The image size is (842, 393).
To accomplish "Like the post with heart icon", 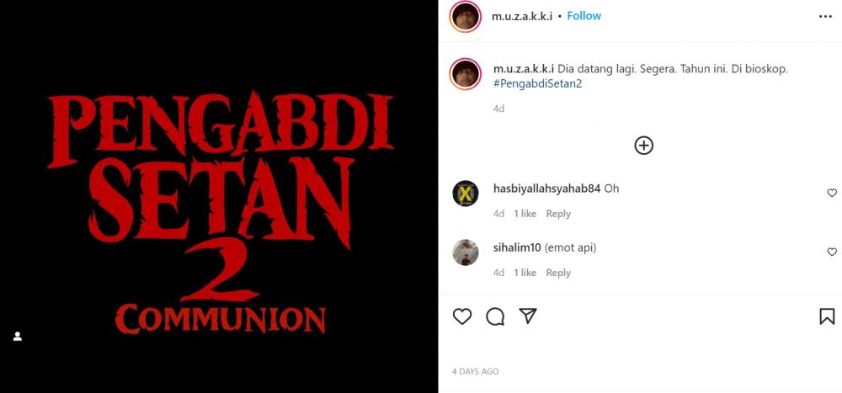I will click(x=461, y=316).
